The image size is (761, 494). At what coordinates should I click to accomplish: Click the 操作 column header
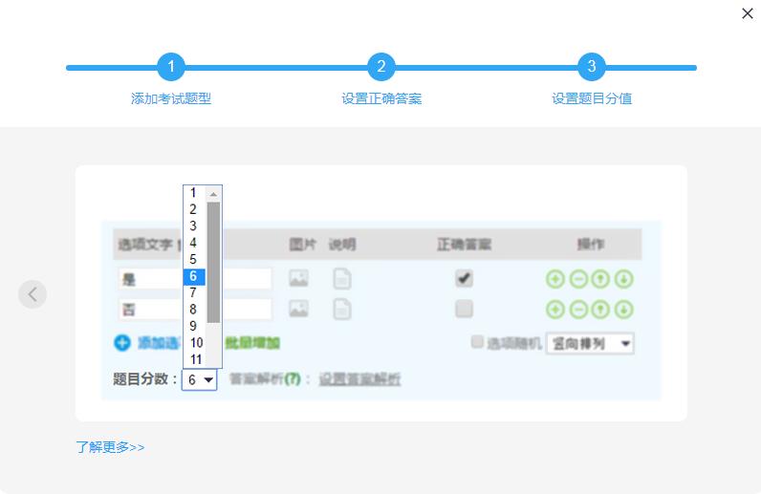click(x=590, y=244)
